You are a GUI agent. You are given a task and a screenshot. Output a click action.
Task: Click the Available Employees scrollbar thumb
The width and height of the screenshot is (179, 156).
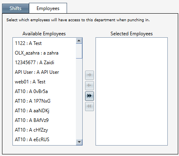79,51
